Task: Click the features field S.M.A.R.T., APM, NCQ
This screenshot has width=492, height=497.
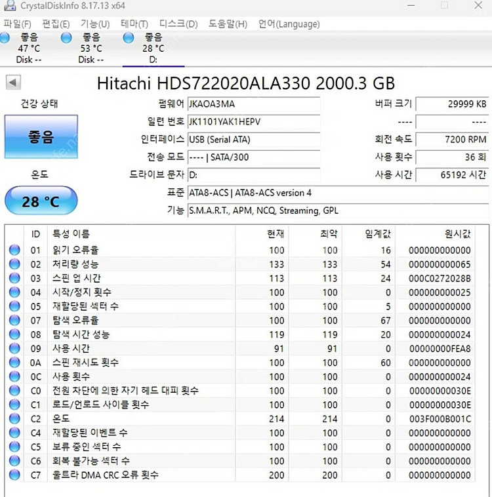Action: point(338,210)
